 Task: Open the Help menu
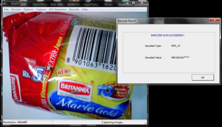pos(85,9)
